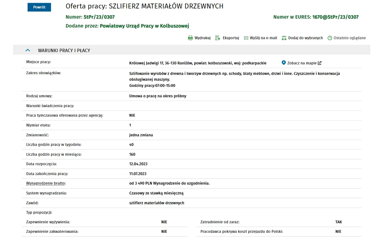The image size is (387, 244).
Task: Click the jedna zmiana value
Action: tap(141, 135)
